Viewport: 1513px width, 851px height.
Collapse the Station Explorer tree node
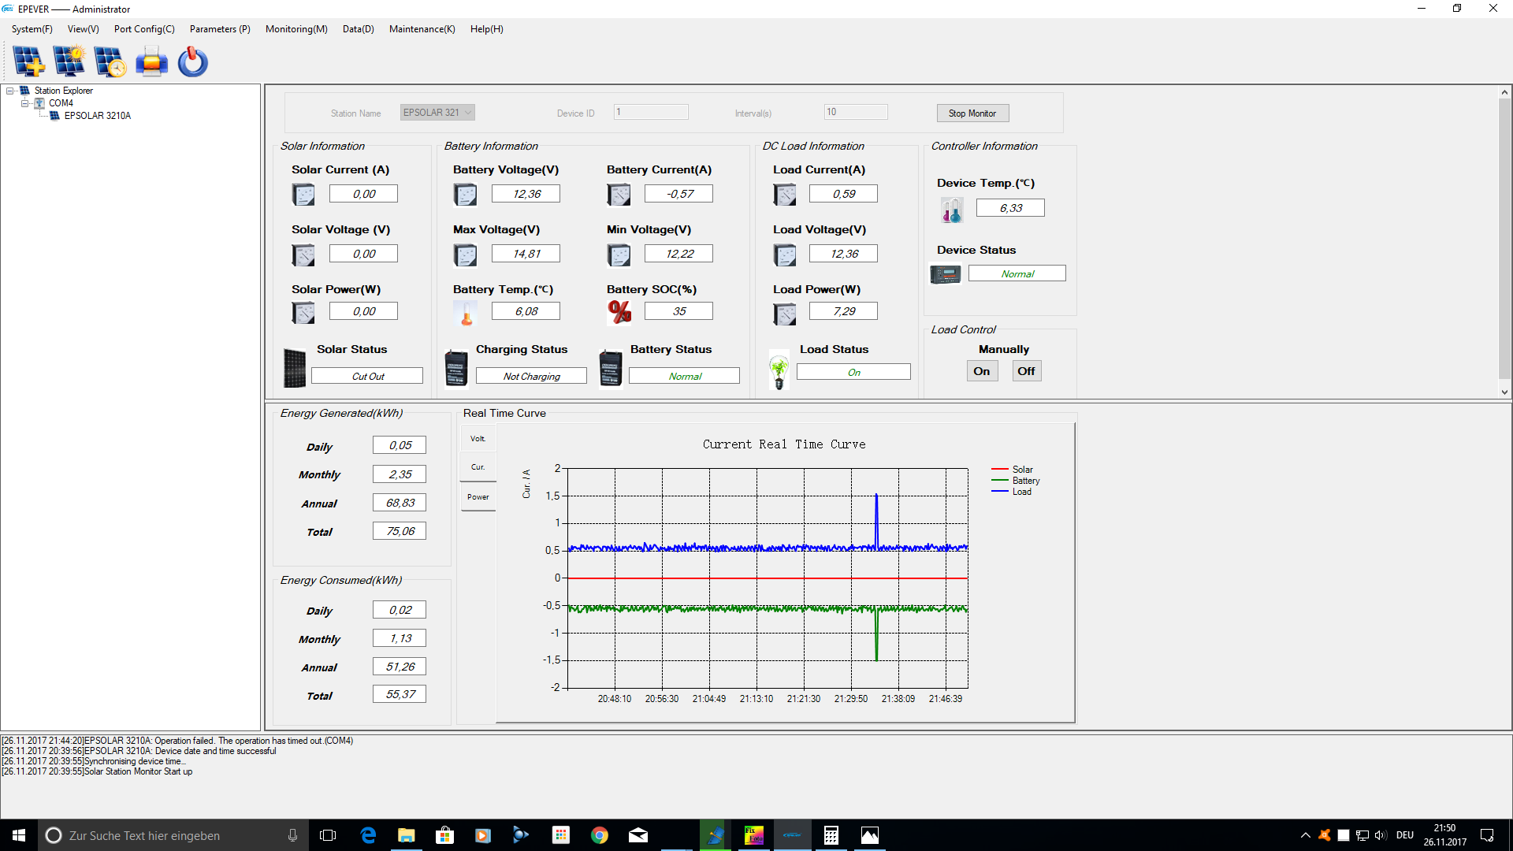(10, 91)
